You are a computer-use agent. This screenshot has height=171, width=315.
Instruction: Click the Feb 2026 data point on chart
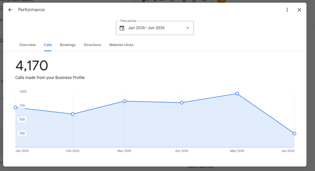point(73,114)
